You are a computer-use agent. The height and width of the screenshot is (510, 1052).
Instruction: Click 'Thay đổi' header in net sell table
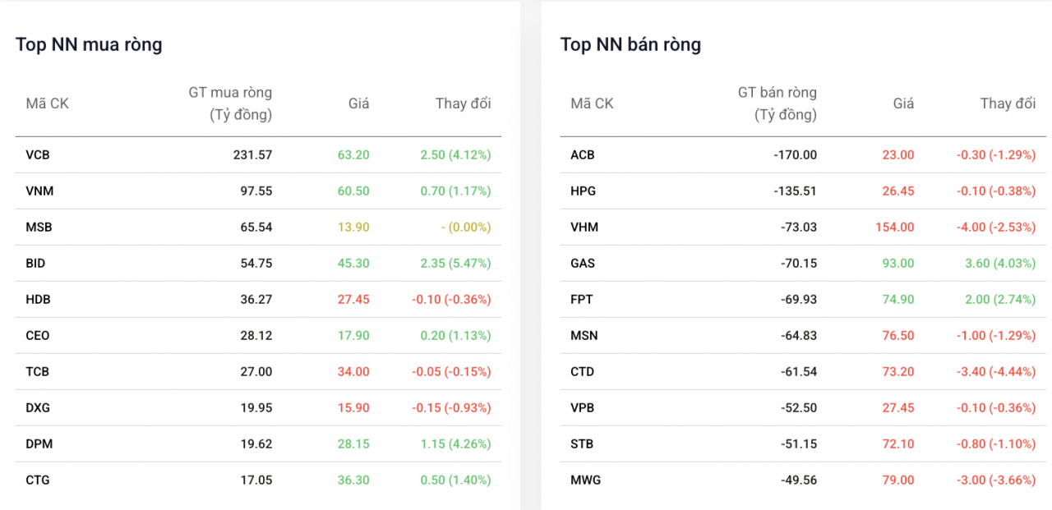point(1008,103)
